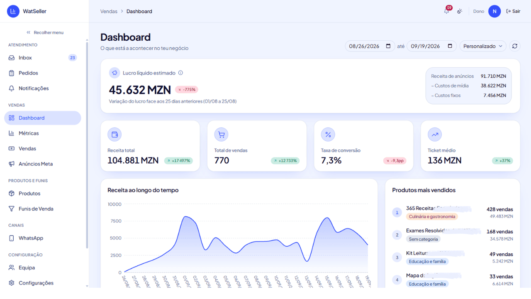The height and width of the screenshot is (299, 531).
Task: Click the -775% variation badge
Action: (187, 90)
